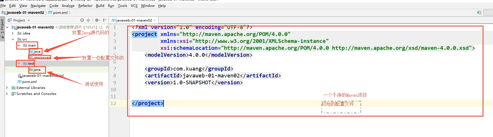The image size is (493, 137).
Task: Click the locate/scroll from source icon
Action: [82, 20]
